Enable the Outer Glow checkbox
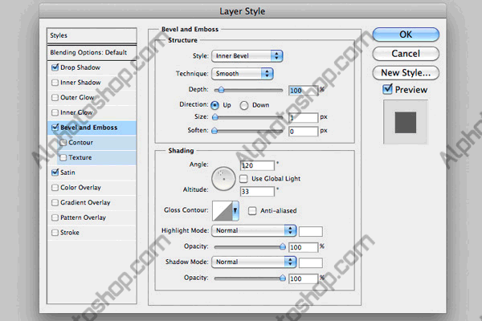This screenshot has width=482, height=321. pyautogui.click(x=55, y=97)
